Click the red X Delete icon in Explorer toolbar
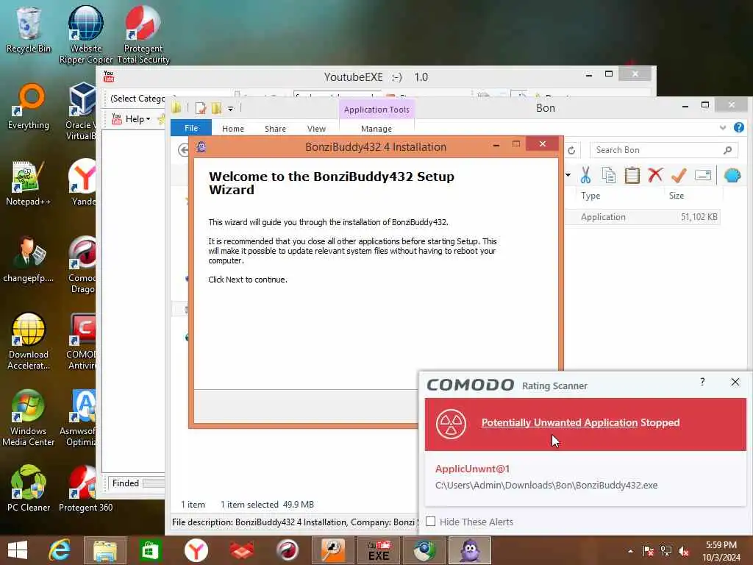The width and height of the screenshot is (753, 565). (x=655, y=175)
